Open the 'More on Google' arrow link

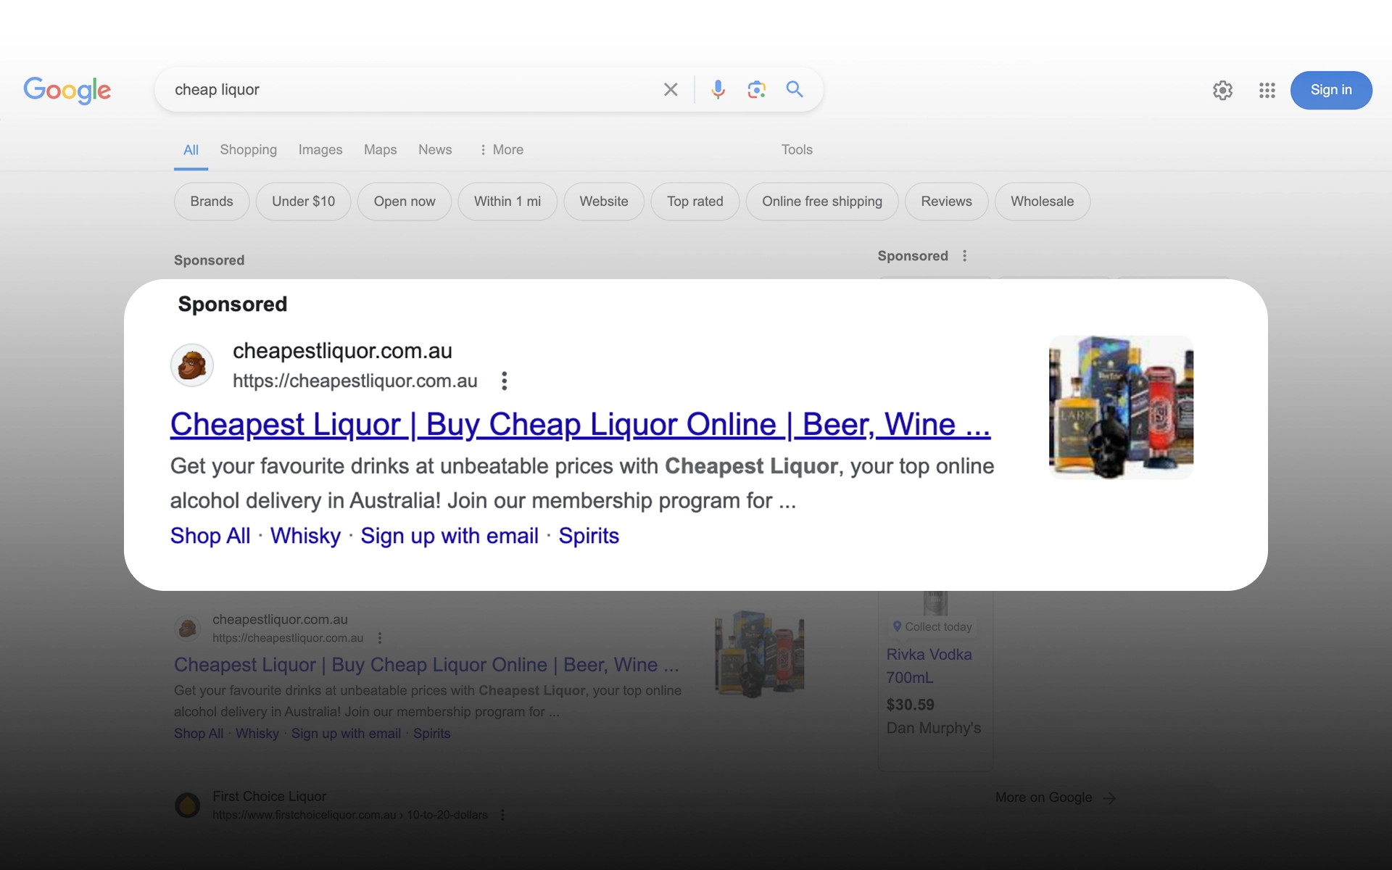pyautogui.click(x=1055, y=797)
